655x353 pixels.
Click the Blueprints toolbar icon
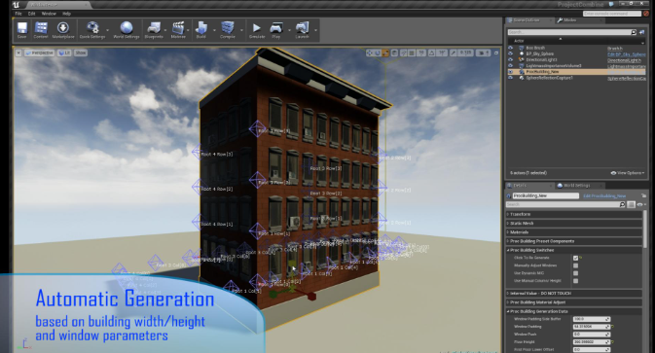pos(154,28)
